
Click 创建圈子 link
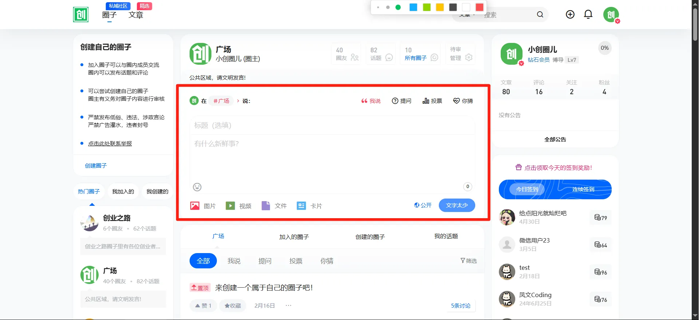[96, 166]
